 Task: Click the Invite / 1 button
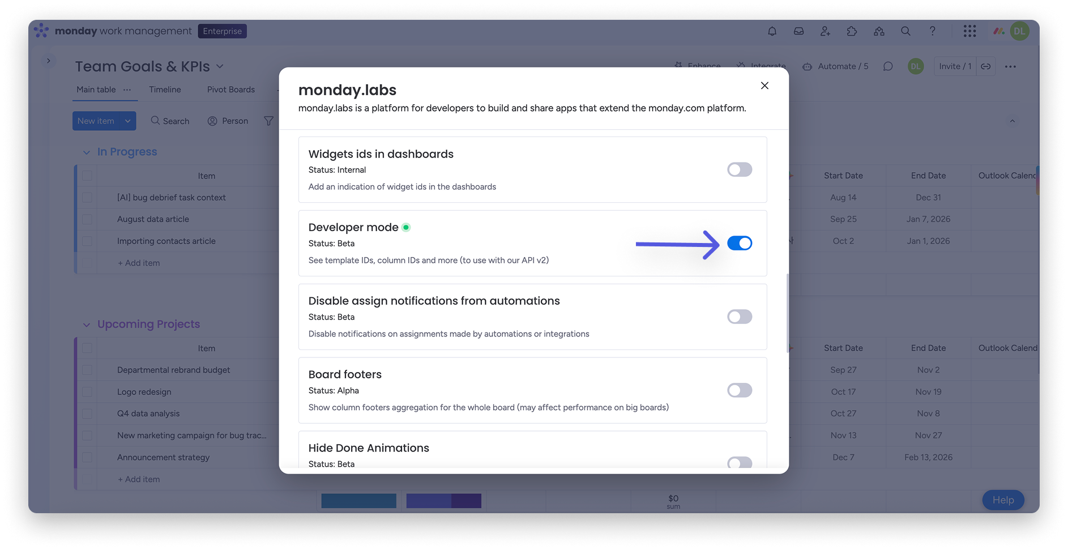pos(955,66)
